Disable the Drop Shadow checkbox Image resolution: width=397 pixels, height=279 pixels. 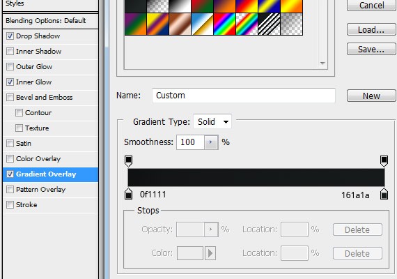click(x=10, y=36)
